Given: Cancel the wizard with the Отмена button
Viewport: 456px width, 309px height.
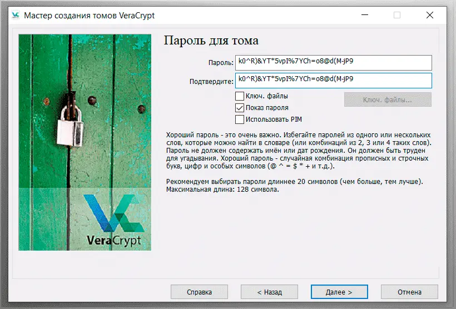Looking at the screenshot, I should tap(409, 292).
